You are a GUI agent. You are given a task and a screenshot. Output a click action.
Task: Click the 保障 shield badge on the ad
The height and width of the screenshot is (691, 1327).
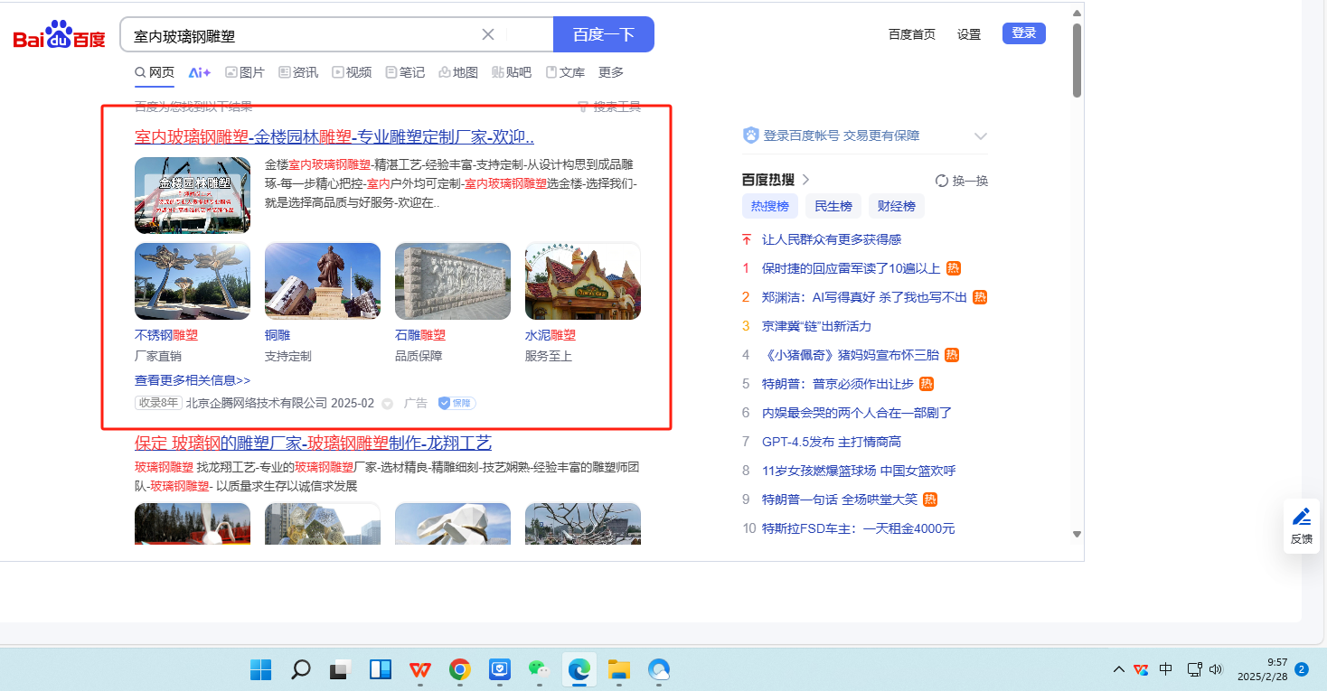(x=456, y=404)
